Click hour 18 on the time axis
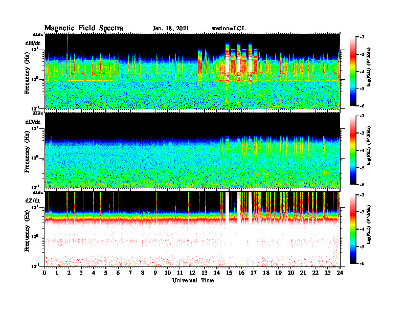Image resolution: width=405 pixels, height=313 pixels. click(266, 273)
